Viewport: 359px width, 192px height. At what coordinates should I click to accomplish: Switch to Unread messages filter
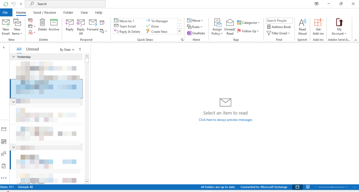click(32, 49)
